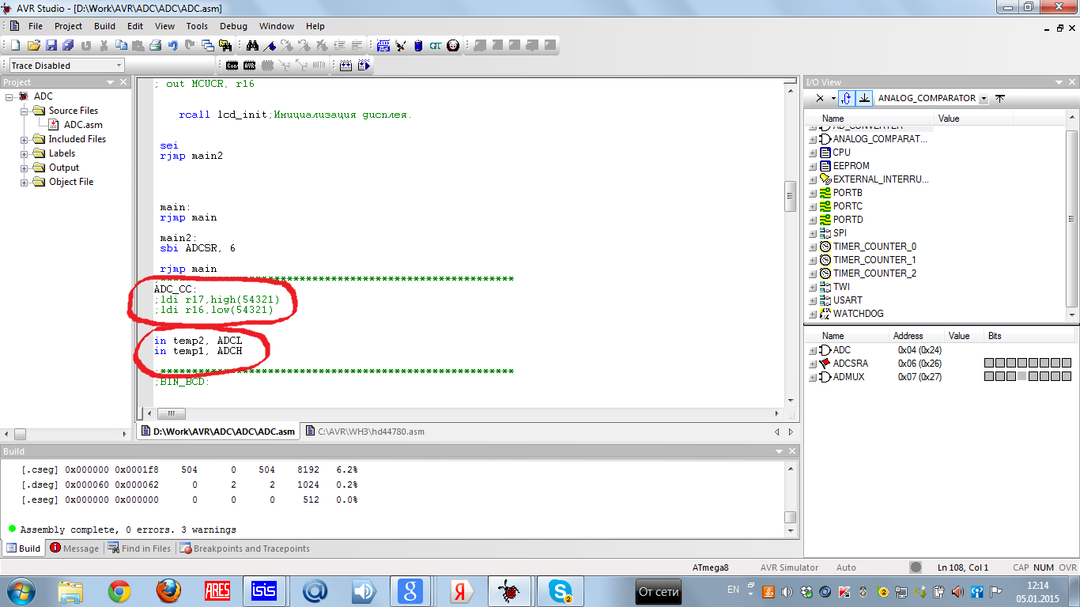Viewport: 1080px width, 607px height.
Task: Click the Find binoculars icon in toolbar
Action: tap(253, 46)
